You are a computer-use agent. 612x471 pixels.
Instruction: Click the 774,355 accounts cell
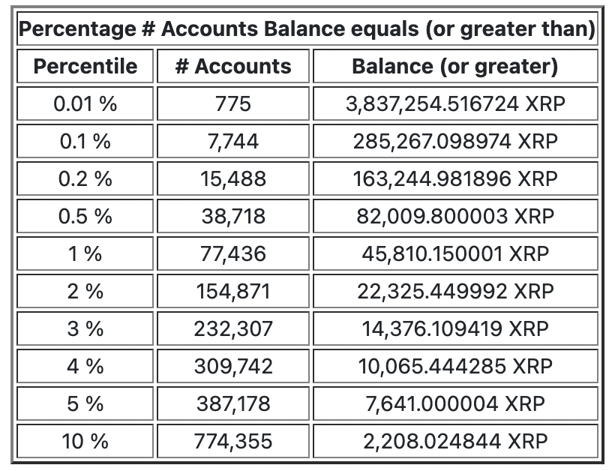233,441
